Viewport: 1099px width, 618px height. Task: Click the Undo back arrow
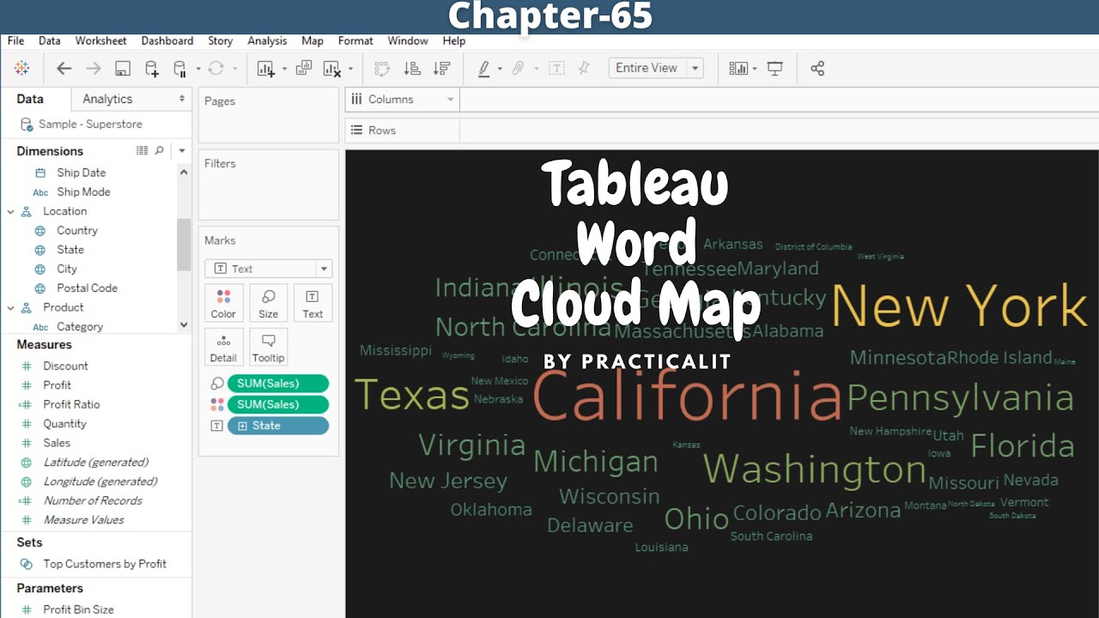tap(64, 69)
